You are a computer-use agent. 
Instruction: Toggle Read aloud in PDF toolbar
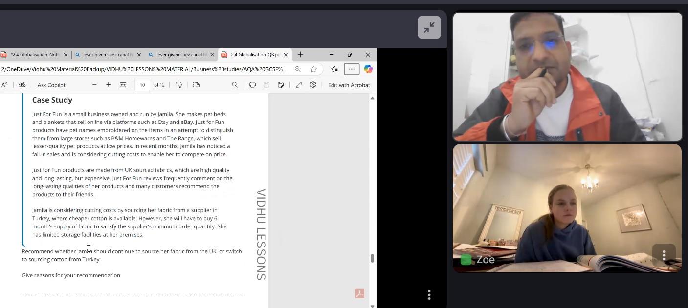coord(4,85)
